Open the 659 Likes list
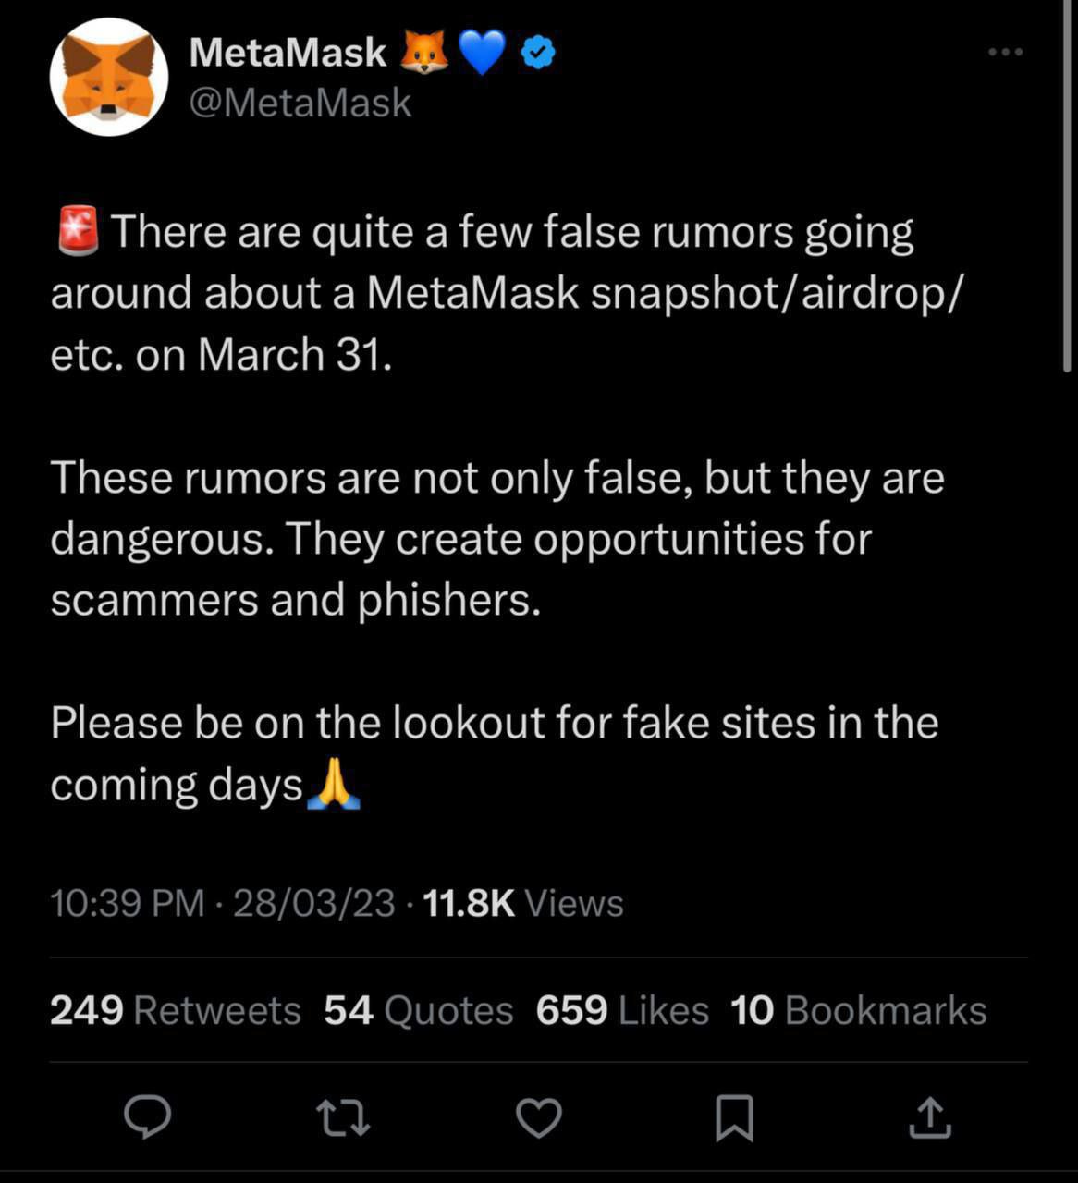The height and width of the screenshot is (1183, 1078). (622, 1010)
